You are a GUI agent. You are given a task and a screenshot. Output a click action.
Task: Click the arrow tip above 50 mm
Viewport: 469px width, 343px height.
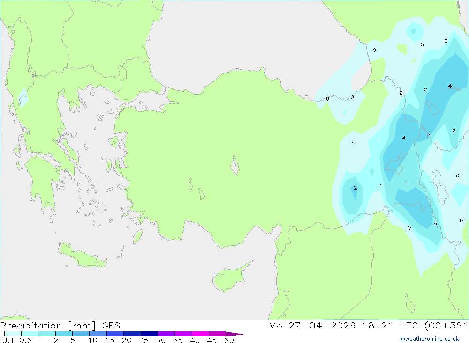pyautogui.click(x=234, y=334)
